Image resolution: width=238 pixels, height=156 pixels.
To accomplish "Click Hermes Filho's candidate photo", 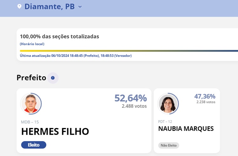I will [x=31, y=104].
